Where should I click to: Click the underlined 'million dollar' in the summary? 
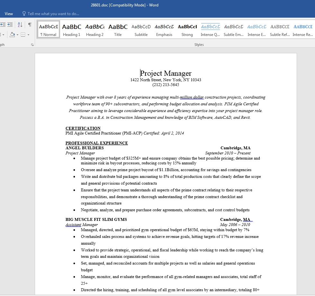click(192, 97)
